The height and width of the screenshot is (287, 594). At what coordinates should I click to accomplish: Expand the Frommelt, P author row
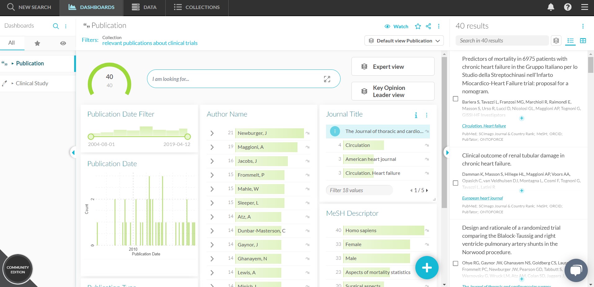point(212,175)
